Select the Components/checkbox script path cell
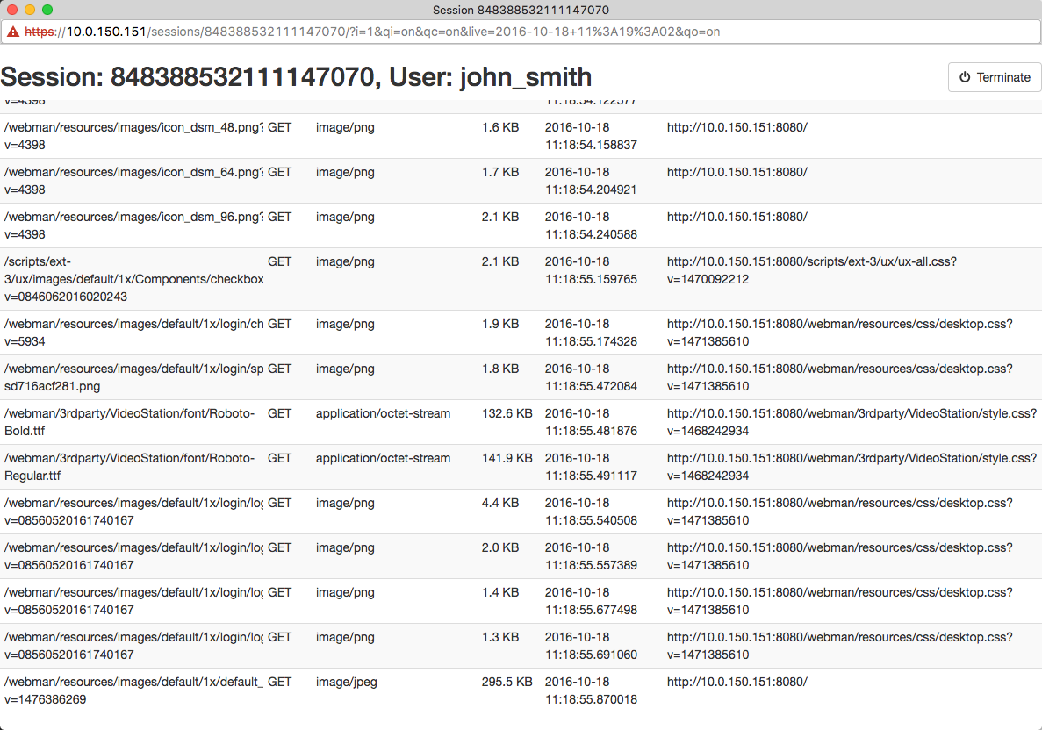The width and height of the screenshot is (1042, 730). coord(133,279)
